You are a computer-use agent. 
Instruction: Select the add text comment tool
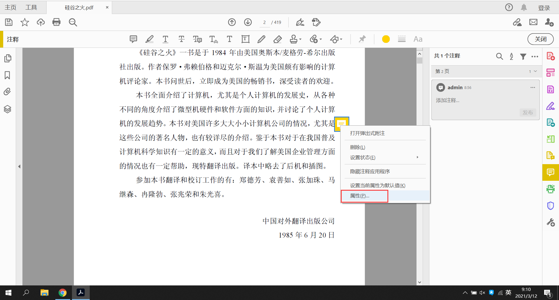[x=230, y=39]
